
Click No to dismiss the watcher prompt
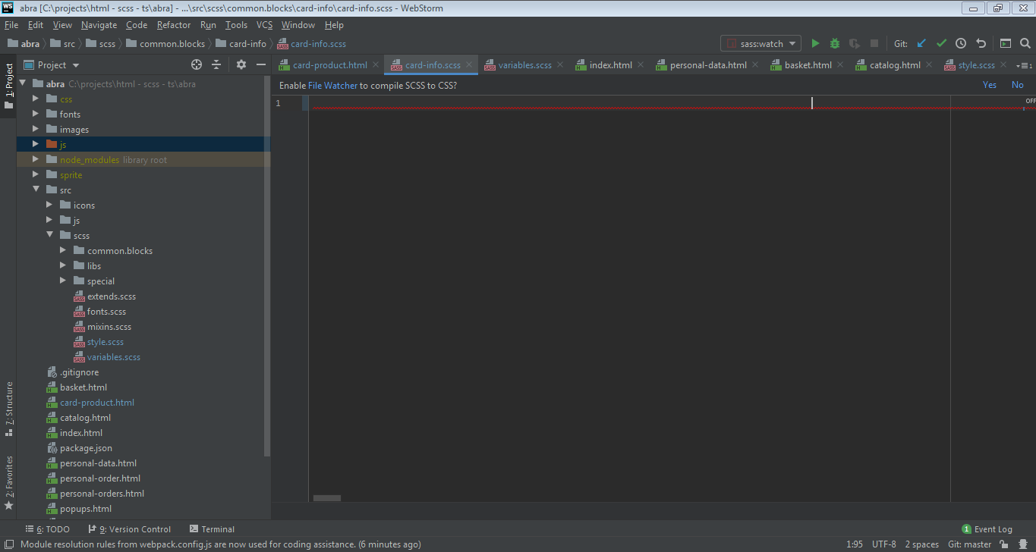tap(1018, 85)
